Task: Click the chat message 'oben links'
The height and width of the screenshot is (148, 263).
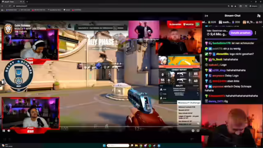Action: click(x=233, y=81)
